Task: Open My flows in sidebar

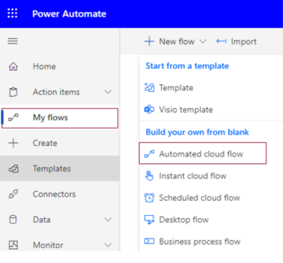Action: click(x=60, y=118)
